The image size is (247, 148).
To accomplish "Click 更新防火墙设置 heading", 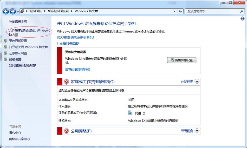I will [x=76, y=52].
